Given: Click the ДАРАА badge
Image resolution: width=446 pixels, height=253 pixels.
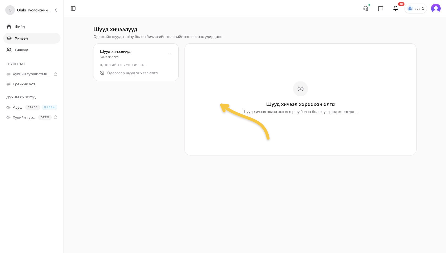Looking at the screenshot, I should click(x=49, y=107).
